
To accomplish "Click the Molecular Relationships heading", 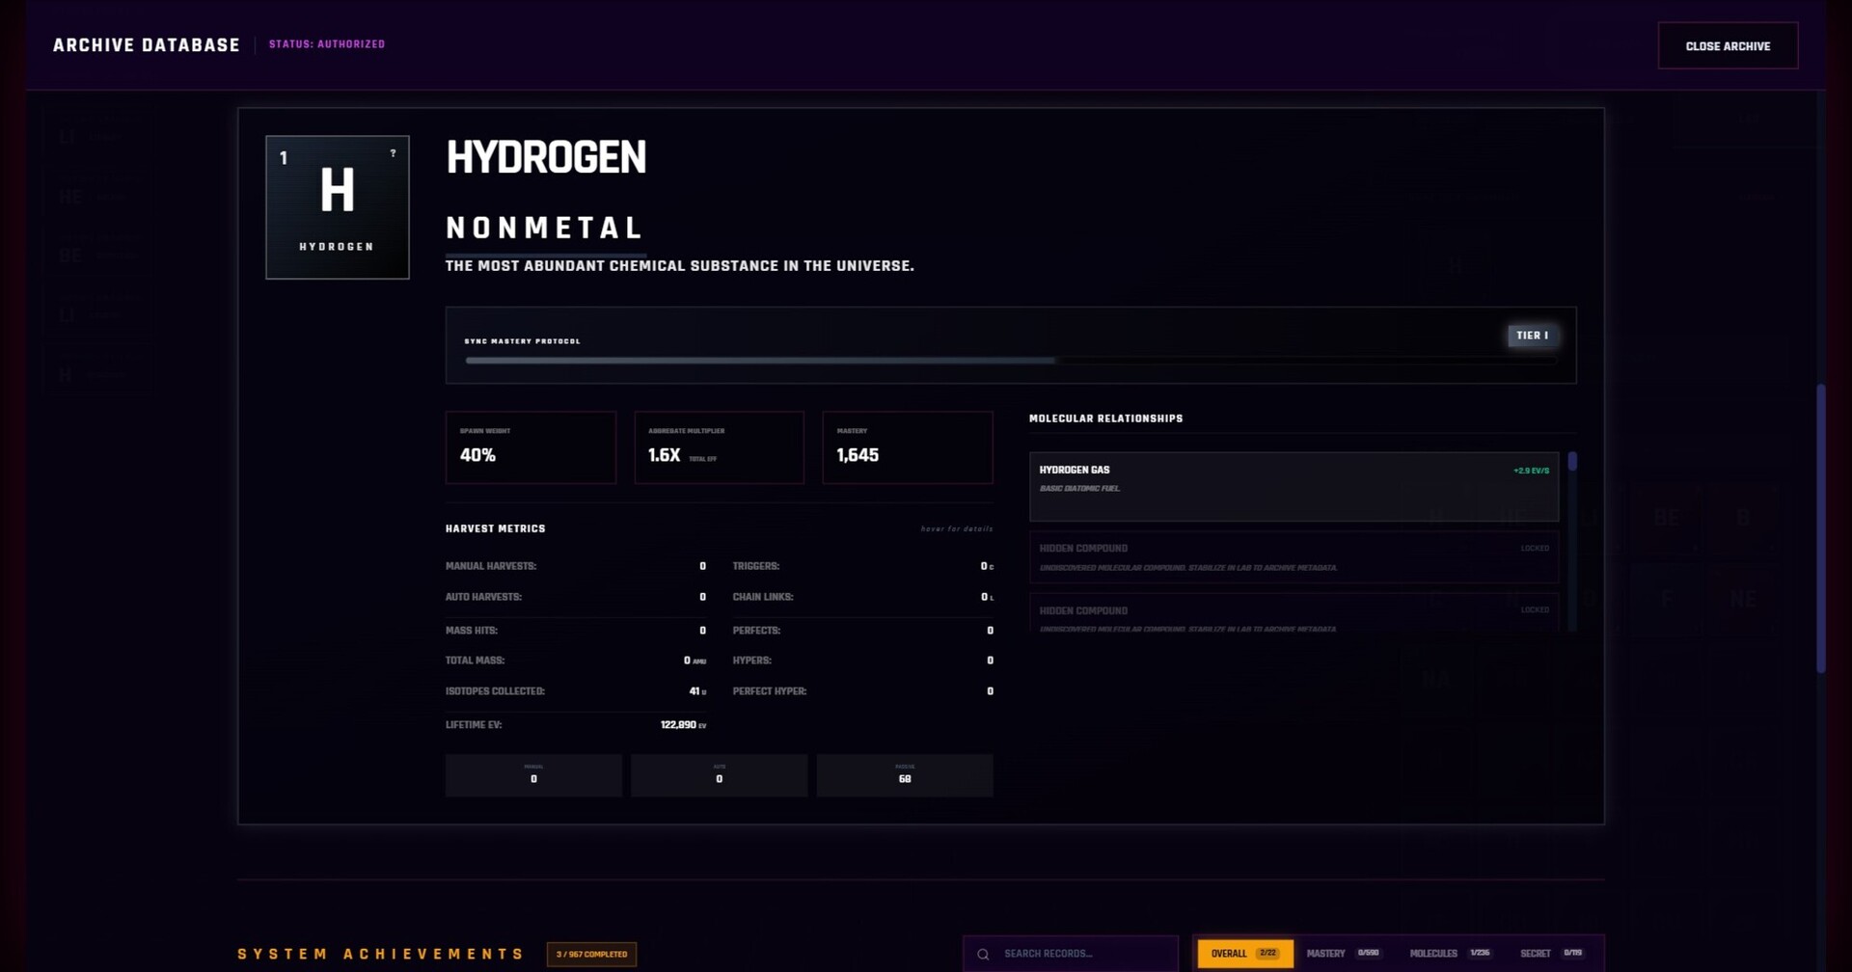I will [1105, 418].
